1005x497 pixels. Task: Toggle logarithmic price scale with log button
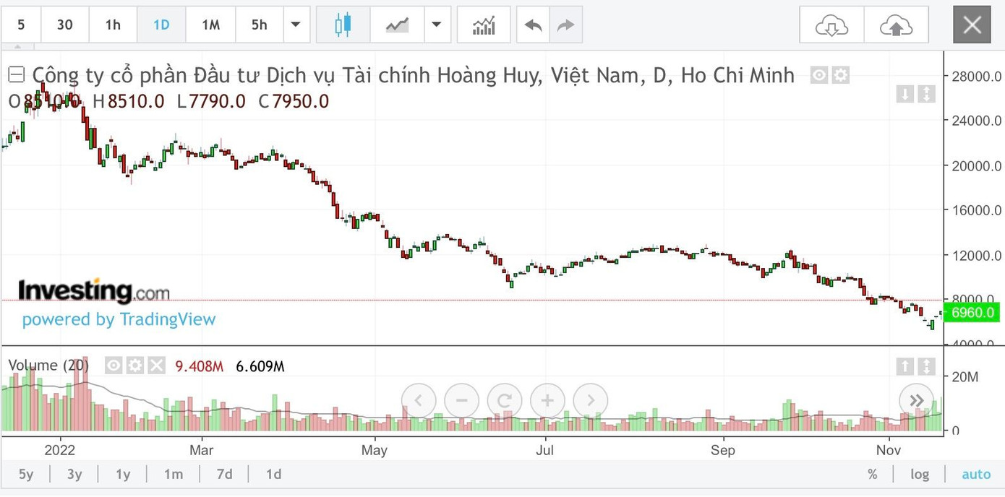(920, 474)
